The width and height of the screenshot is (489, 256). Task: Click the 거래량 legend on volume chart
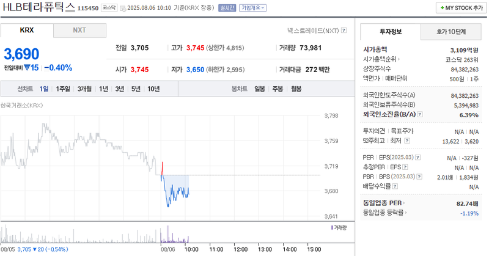(x=339, y=228)
